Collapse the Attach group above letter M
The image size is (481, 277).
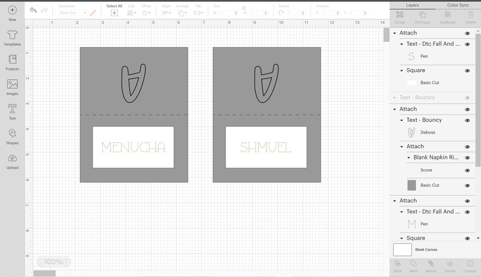pyautogui.click(x=395, y=201)
